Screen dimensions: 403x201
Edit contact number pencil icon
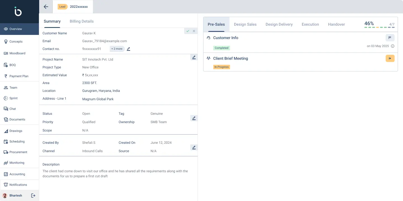(x=128, y=49)
